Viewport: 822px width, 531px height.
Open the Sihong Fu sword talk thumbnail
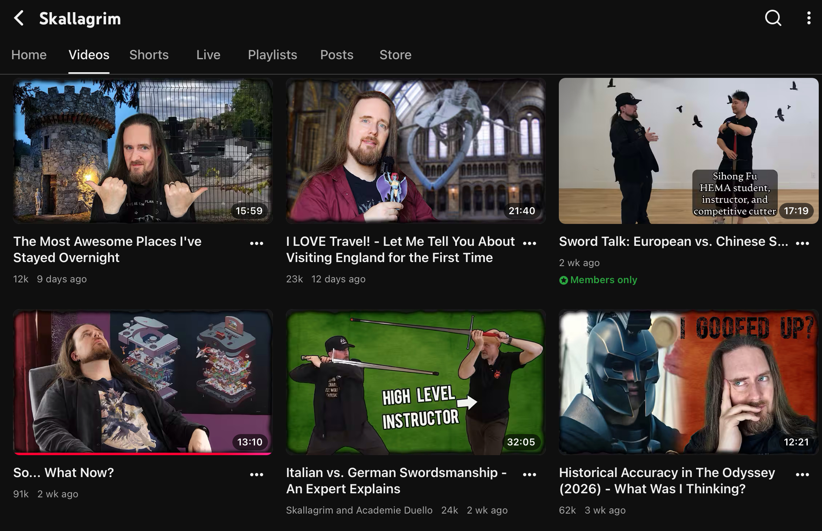pos(689,151)
